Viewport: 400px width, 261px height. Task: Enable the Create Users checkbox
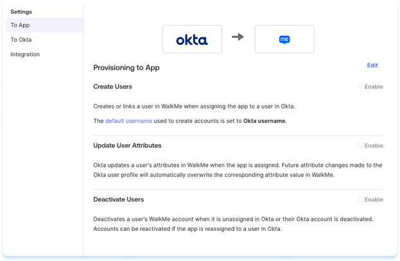pos(361,87)
